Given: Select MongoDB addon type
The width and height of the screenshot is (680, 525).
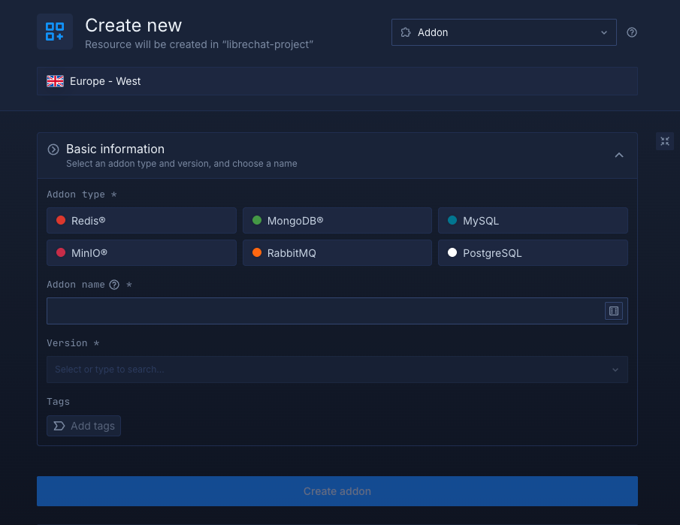Looking at the screenshot, I should (x=337, y=221).
